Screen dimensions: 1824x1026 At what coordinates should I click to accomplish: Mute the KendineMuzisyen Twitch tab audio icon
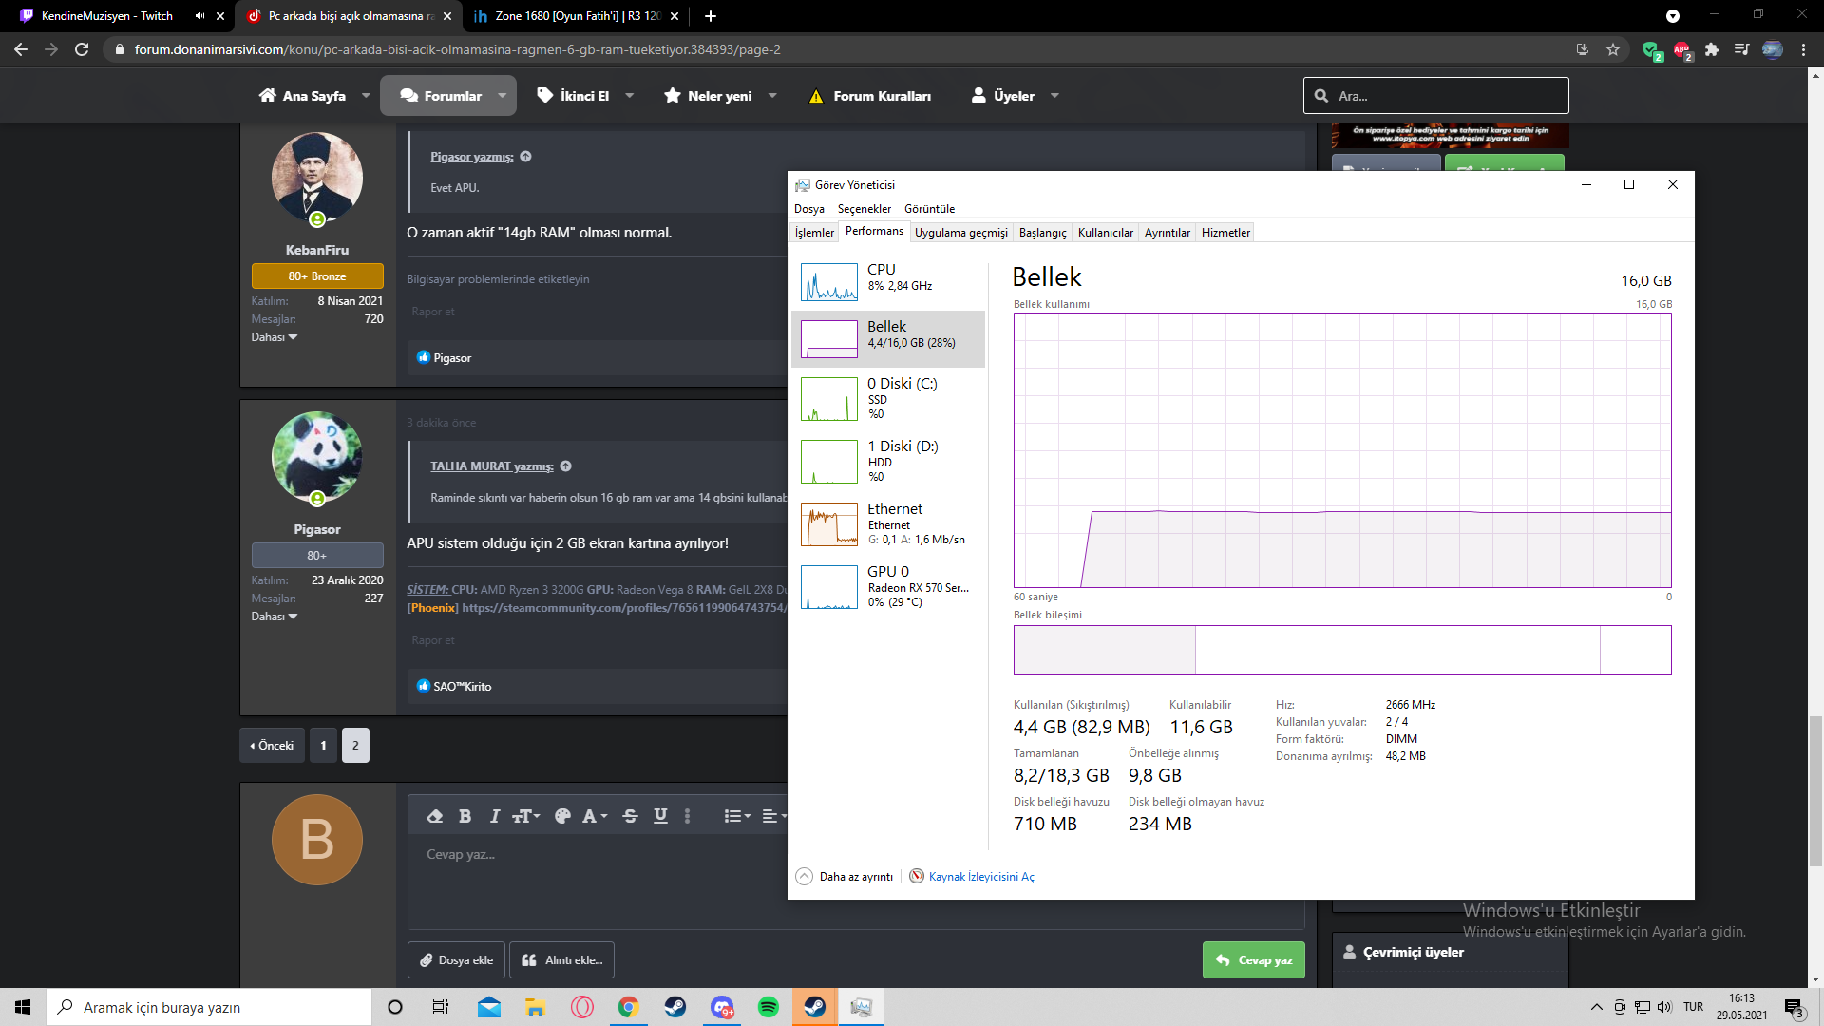(199, 16)
